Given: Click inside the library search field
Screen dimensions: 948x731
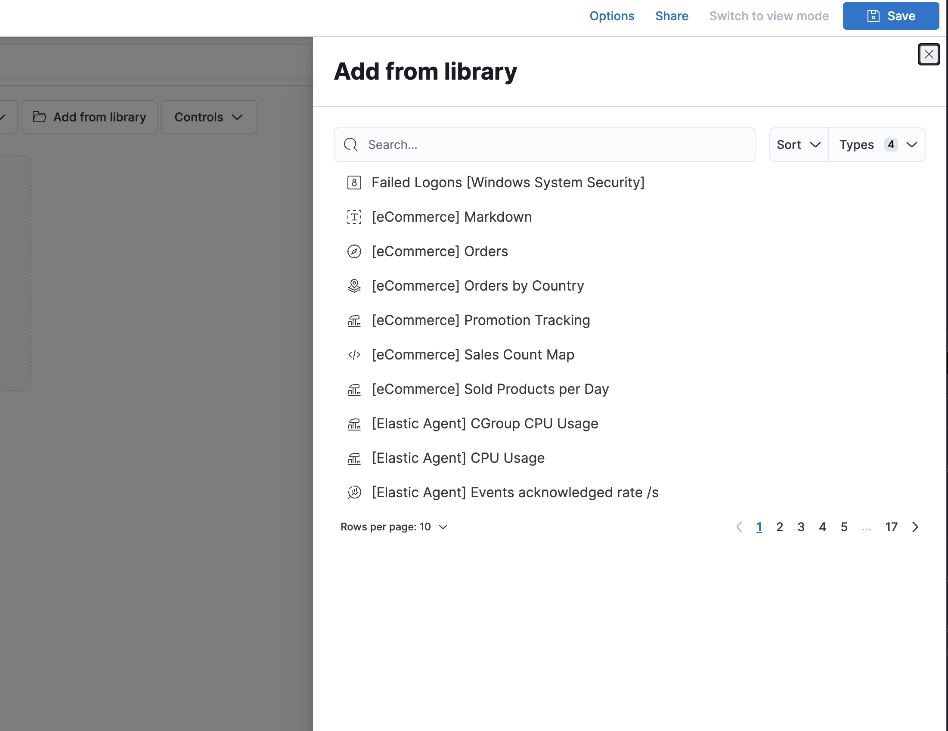Looking at the screenshot, I should 521,145.
